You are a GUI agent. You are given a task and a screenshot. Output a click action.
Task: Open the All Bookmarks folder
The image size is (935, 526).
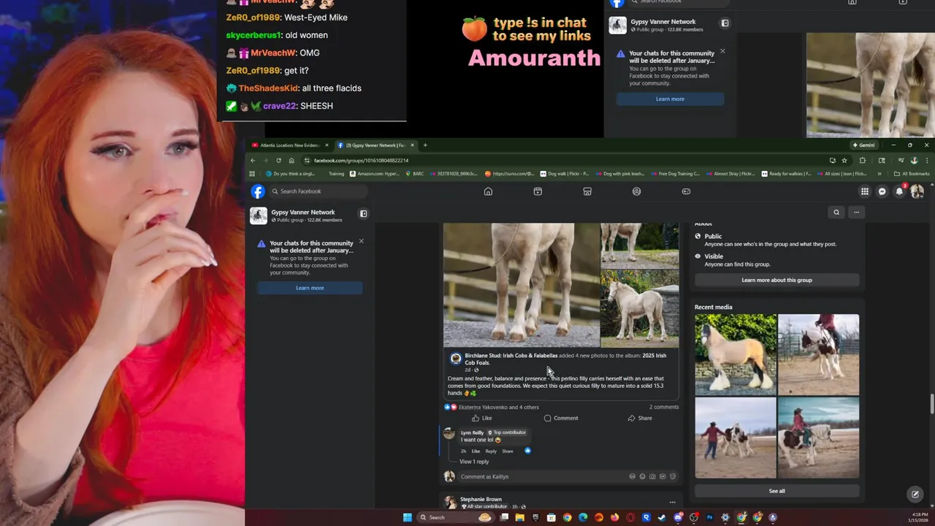(x=912, y=174)
